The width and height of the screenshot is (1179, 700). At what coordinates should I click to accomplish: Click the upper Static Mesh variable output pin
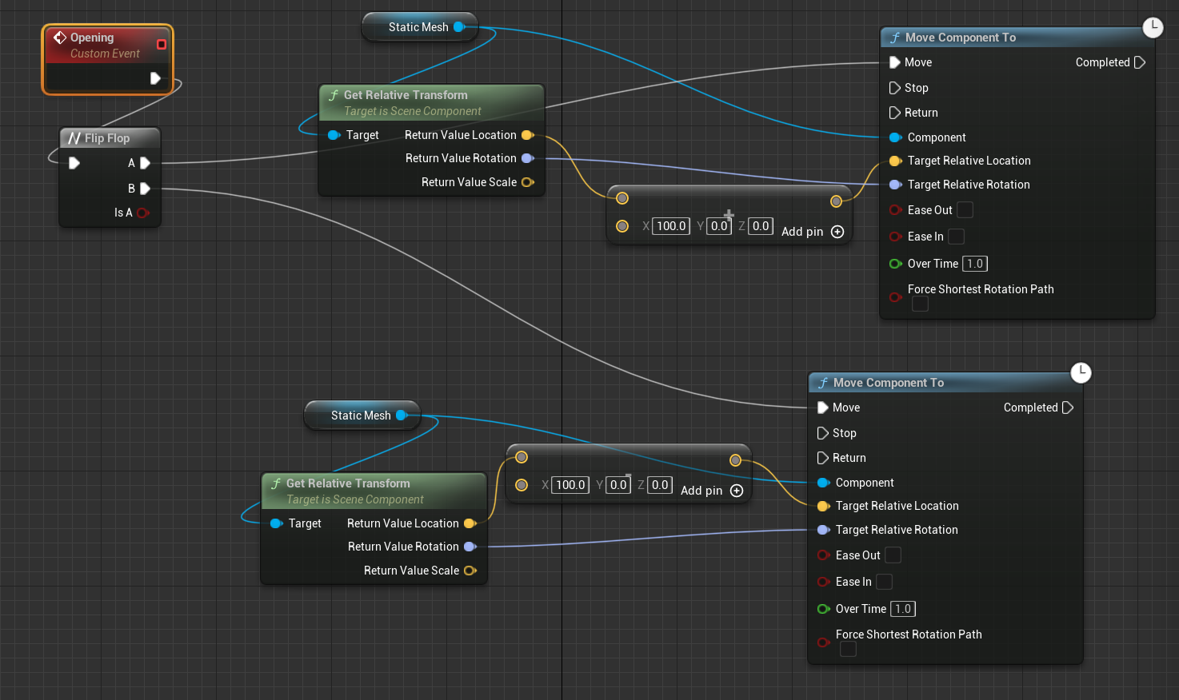click(x=459, y=27)
